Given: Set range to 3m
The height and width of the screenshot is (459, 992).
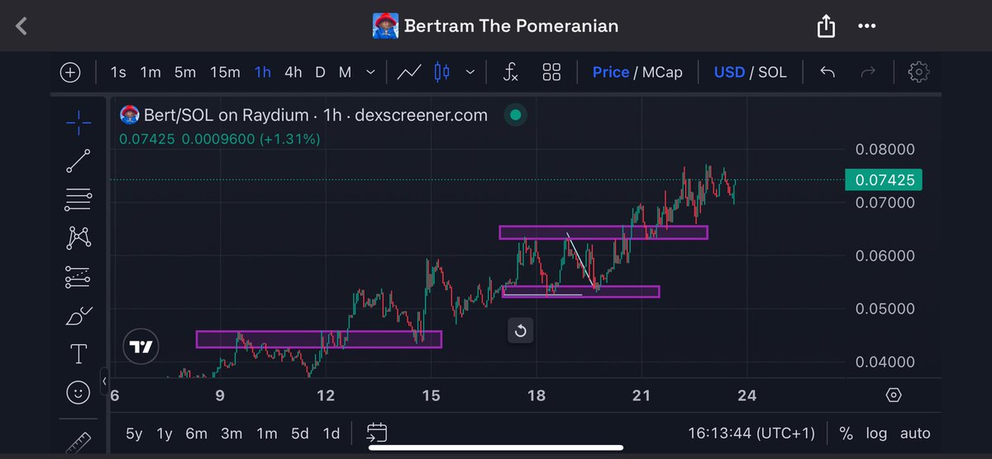Looking at the screenshot, I should tap(231, 433).
